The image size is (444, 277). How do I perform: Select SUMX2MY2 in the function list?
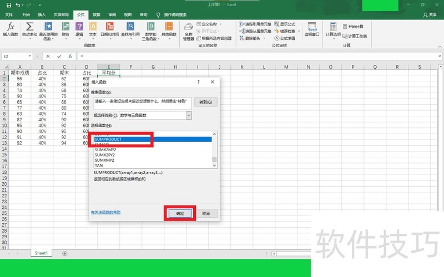(x=153, y=150)
